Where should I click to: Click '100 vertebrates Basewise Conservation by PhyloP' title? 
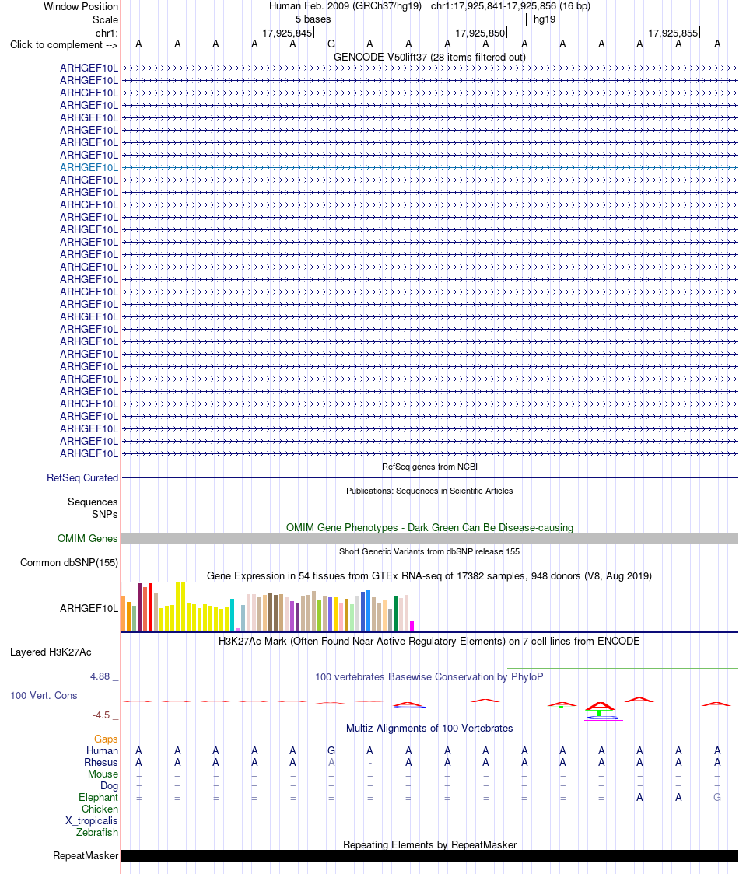point(429,676)
